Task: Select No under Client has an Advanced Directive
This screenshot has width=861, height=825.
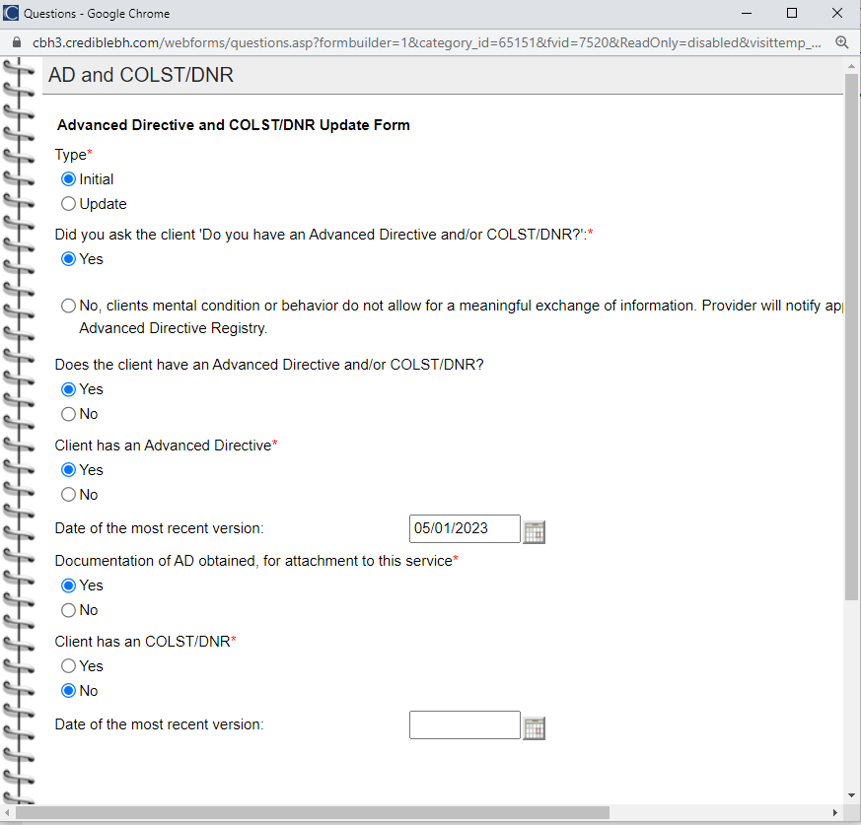Action: (68, 495)
